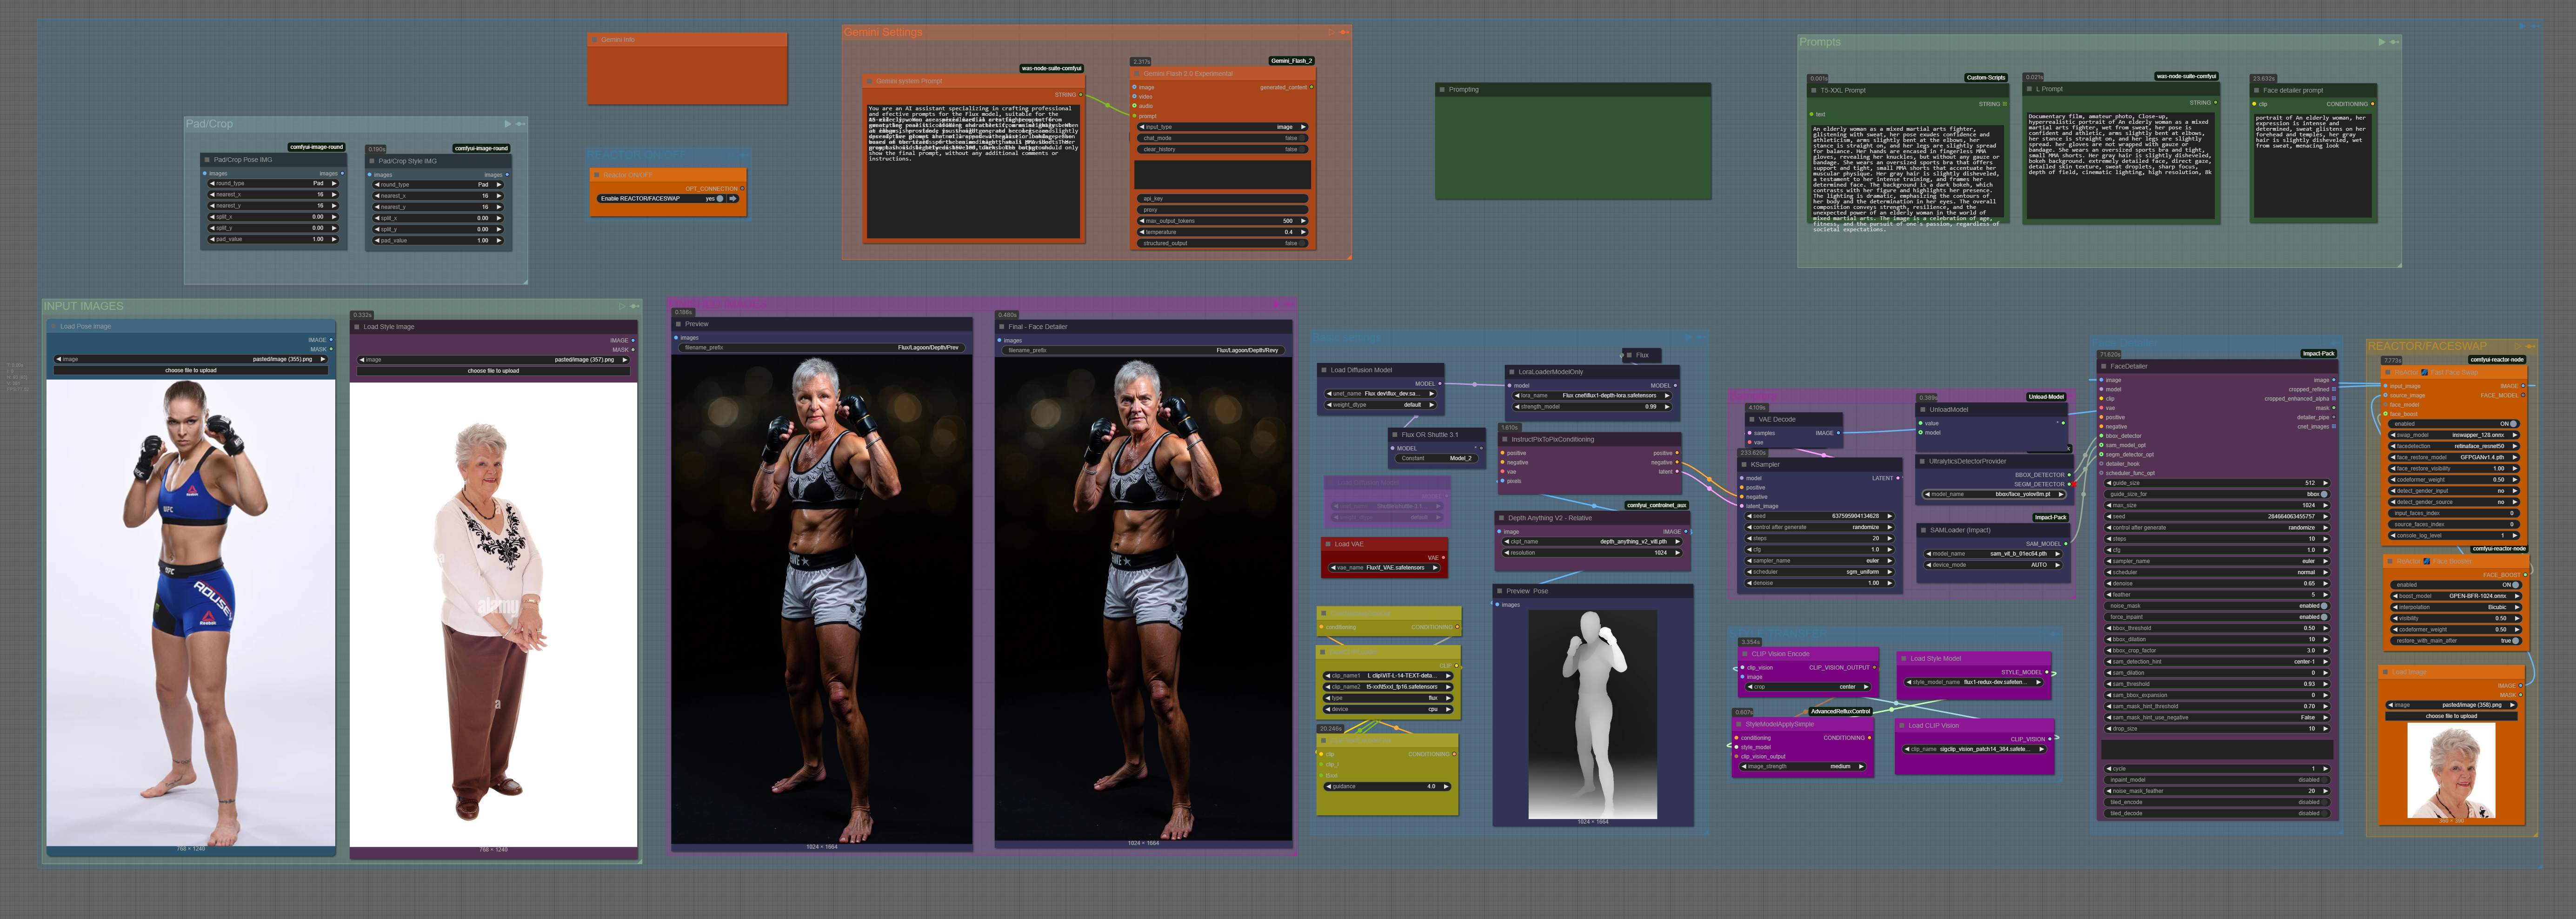This screenshot has height=919, width=2576.
Task: Click the Prompting node title bar
Action: pyautogui.click(x=1464, y=90)
